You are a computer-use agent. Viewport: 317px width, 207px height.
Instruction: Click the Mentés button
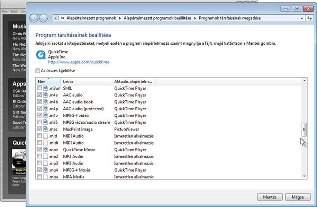point(270,197)
